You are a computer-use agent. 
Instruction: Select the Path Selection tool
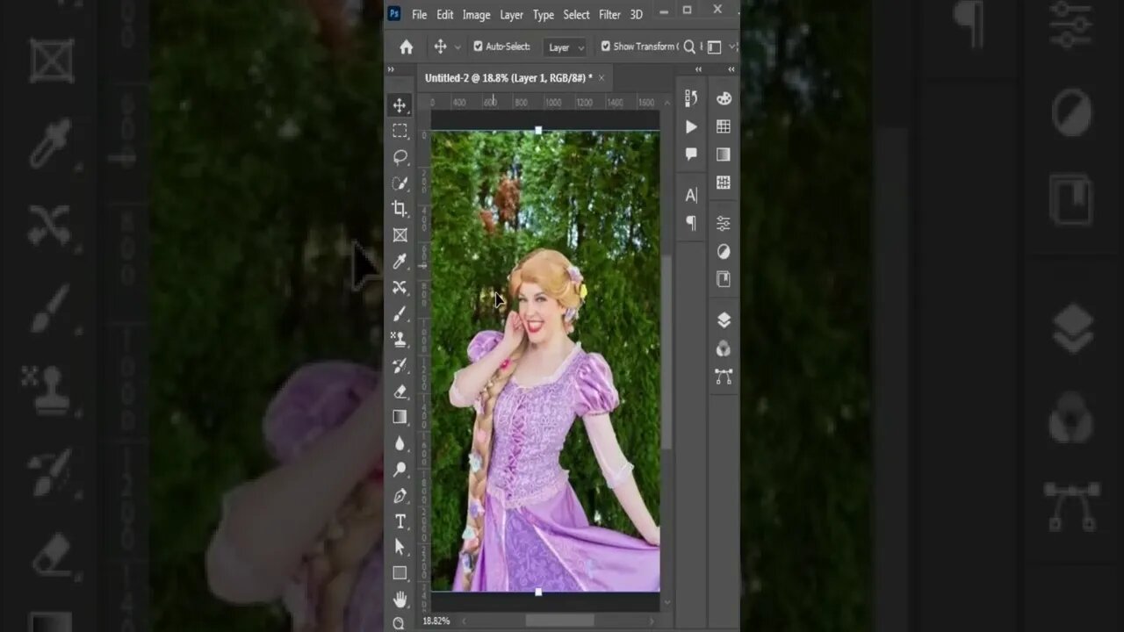point(400,547)
